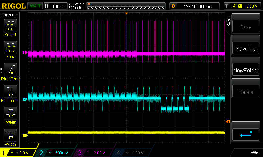
Task: Click the Horizontal menu header
Action: point(10,15)
